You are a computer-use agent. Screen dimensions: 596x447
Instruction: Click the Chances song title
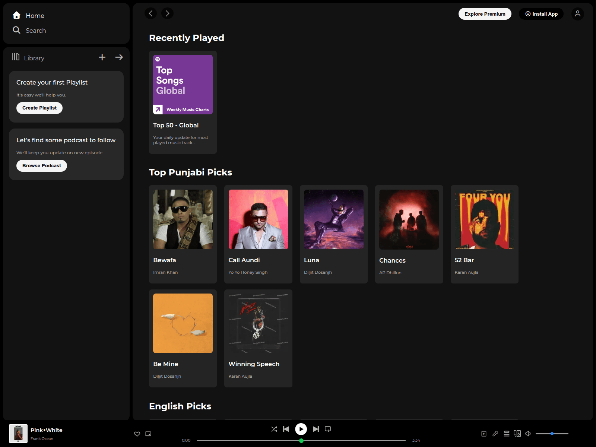(x=392, y=260)
